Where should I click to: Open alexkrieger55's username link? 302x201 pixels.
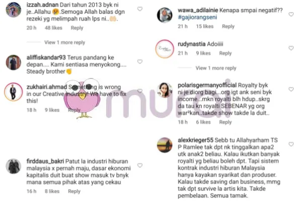pyautogui.click(x=195, y=140)
